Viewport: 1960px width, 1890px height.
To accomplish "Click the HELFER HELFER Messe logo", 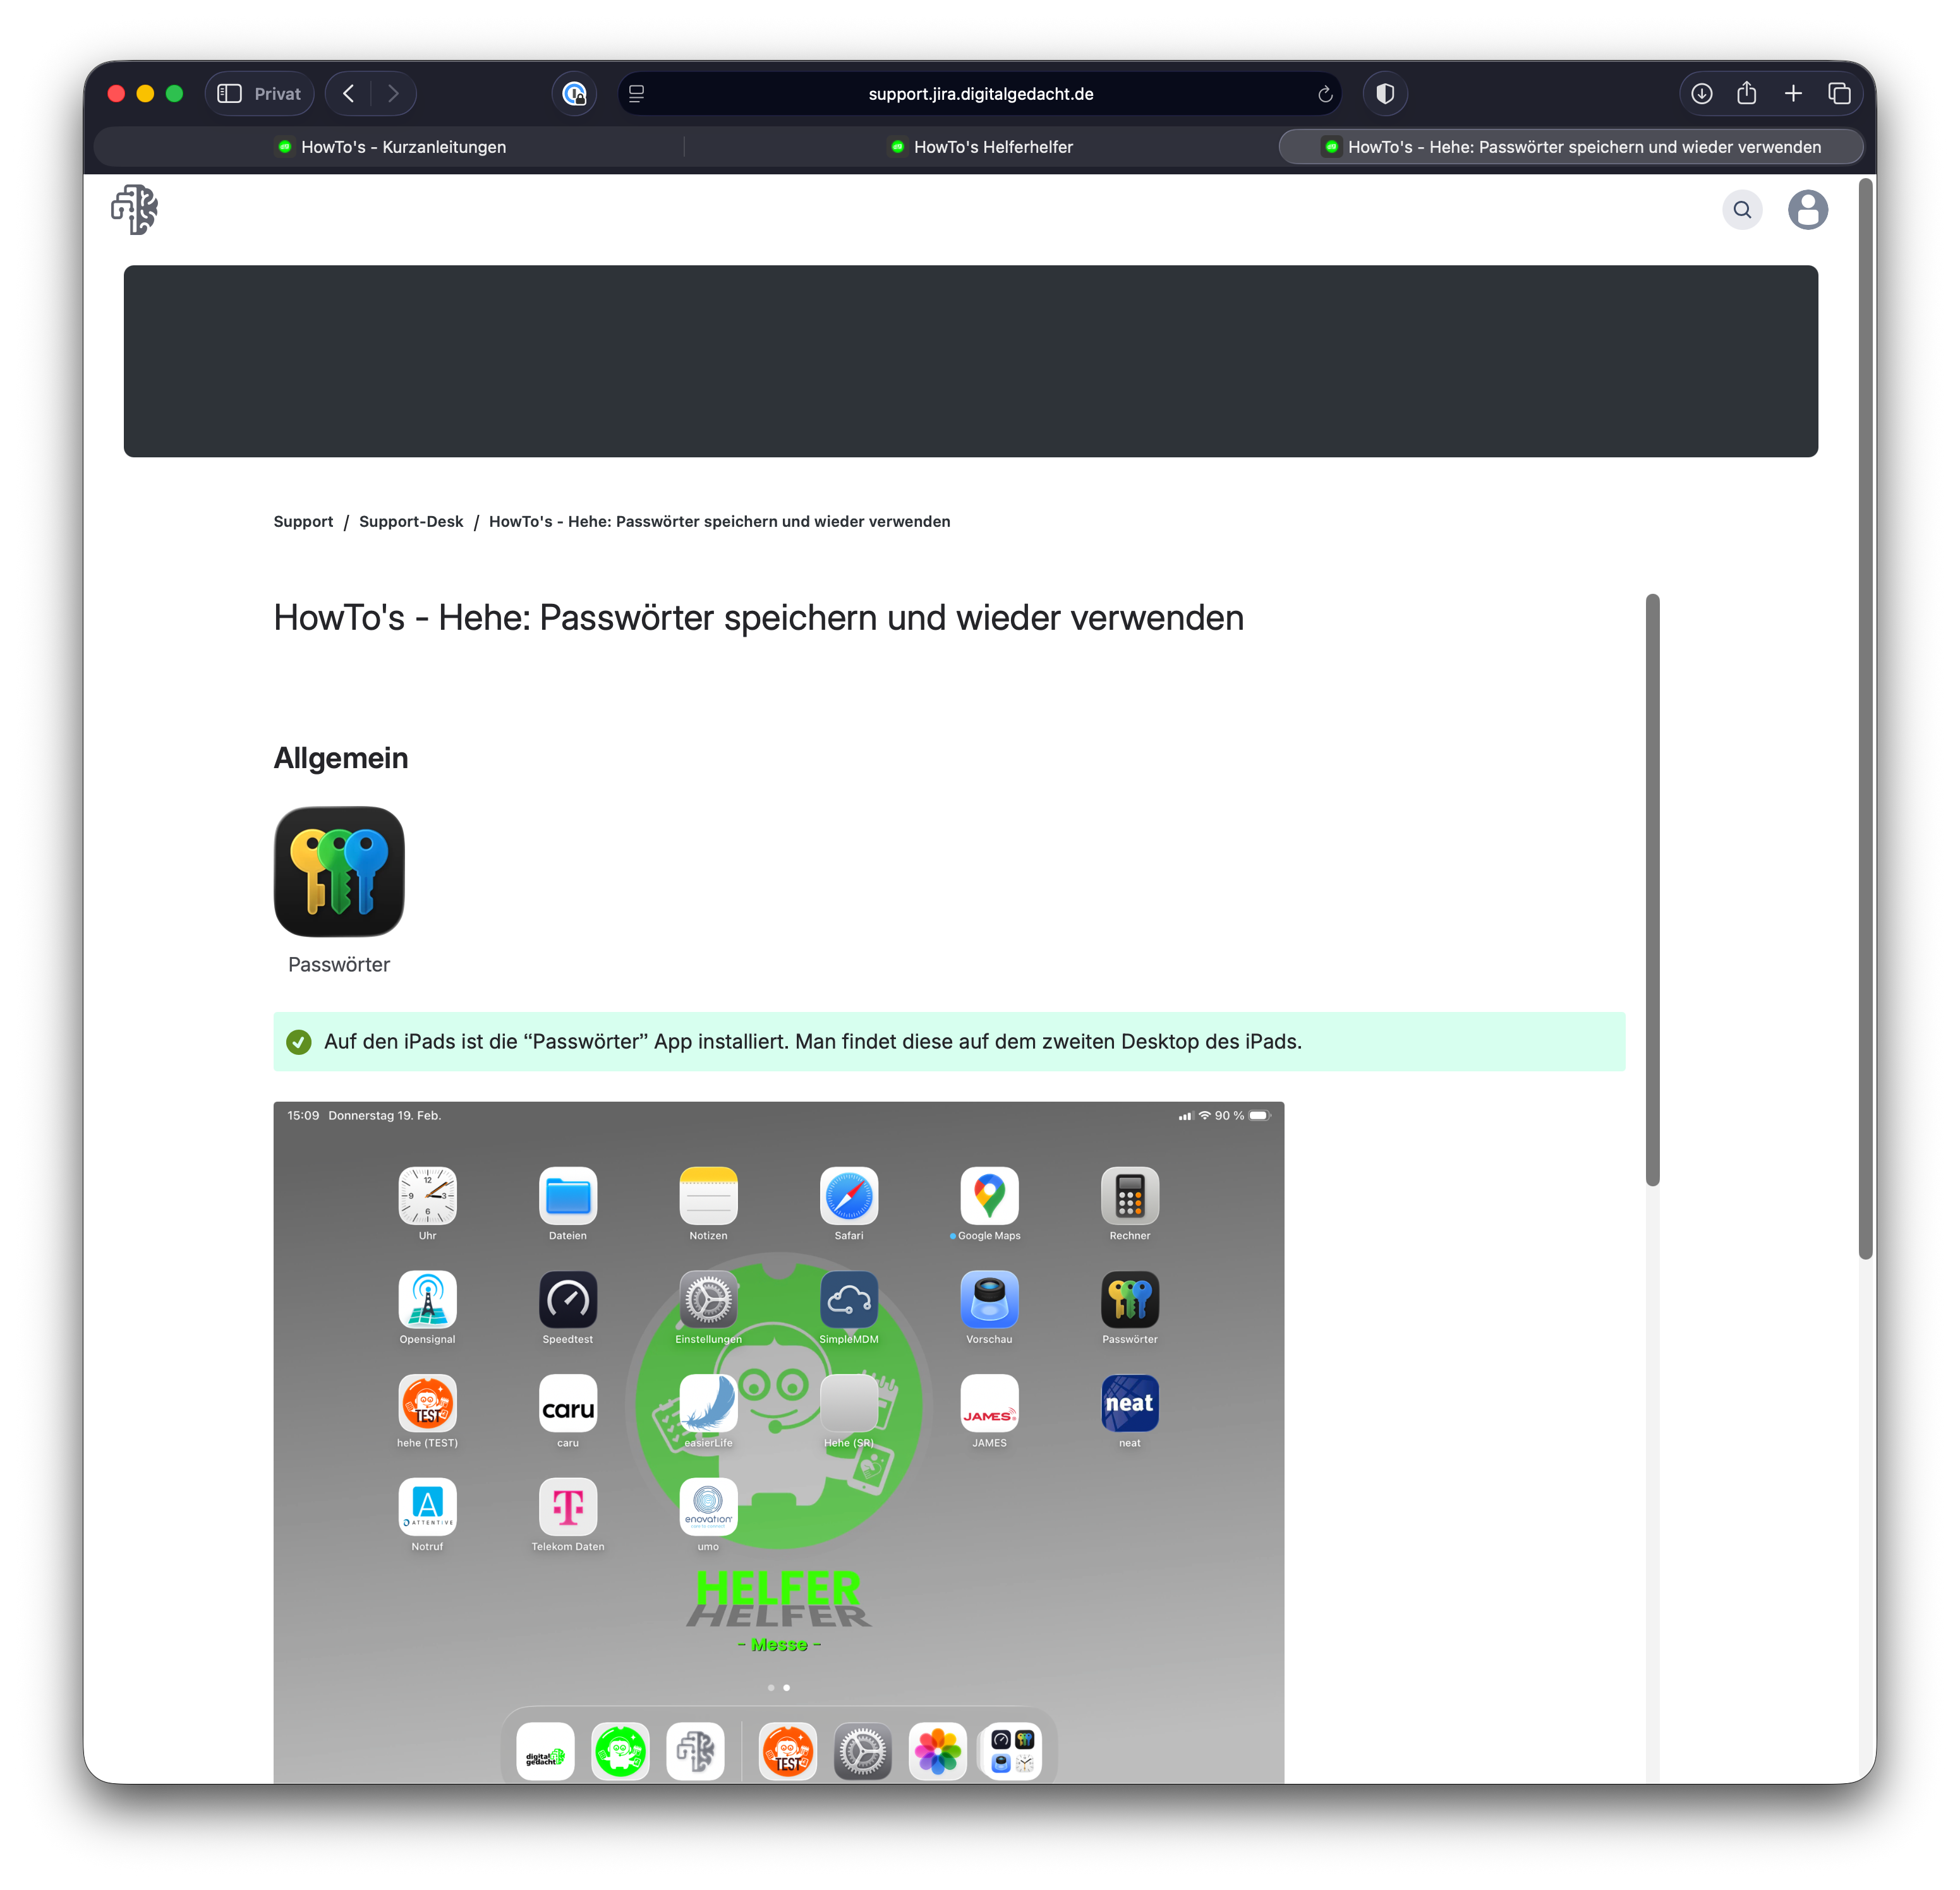I will (779, 1610).
